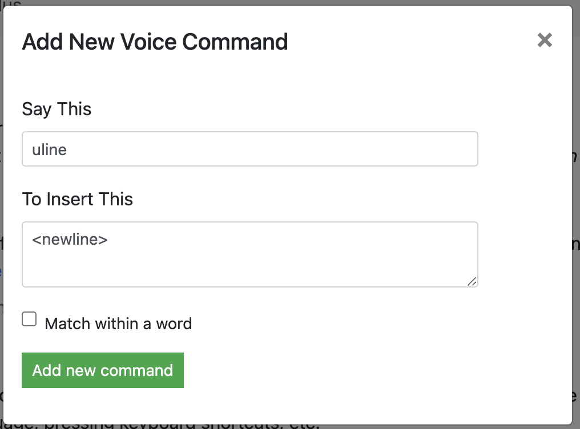The image size is (580, 429).
Task: Click the 'Say This' field label
Action: [57, 109]
